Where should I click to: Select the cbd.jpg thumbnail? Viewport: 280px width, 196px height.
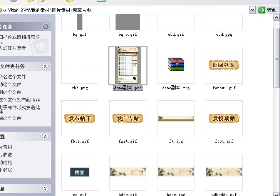[x=224, y=22]
